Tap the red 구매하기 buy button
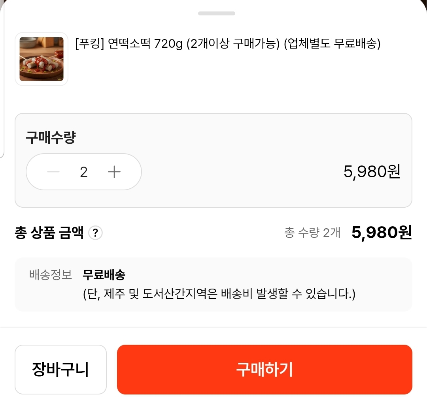427x415 pixels. (265, 369)
